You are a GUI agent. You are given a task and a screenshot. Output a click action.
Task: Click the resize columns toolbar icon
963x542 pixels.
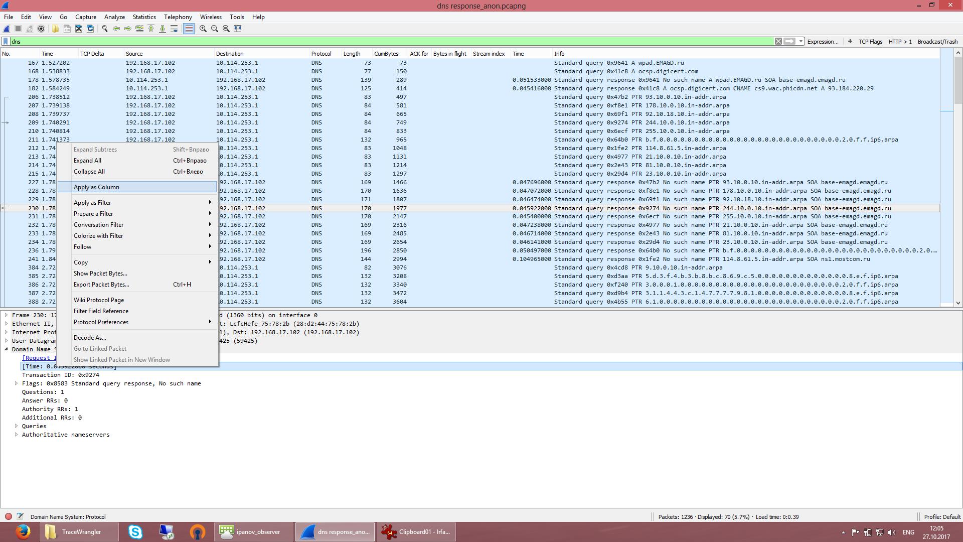pyautogui.click(x=238, y=29)
